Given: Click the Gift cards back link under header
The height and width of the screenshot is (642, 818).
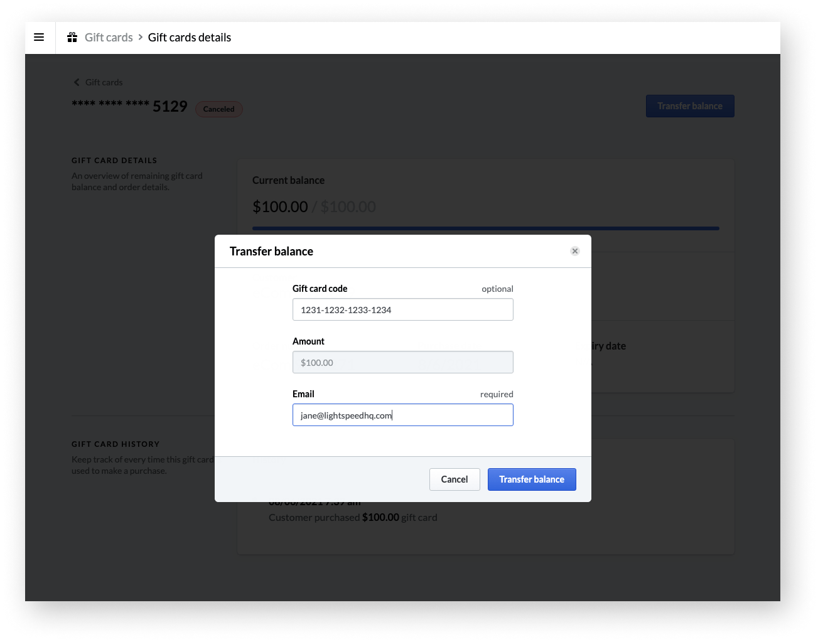Looking at the screenshot, I should 104,82.
